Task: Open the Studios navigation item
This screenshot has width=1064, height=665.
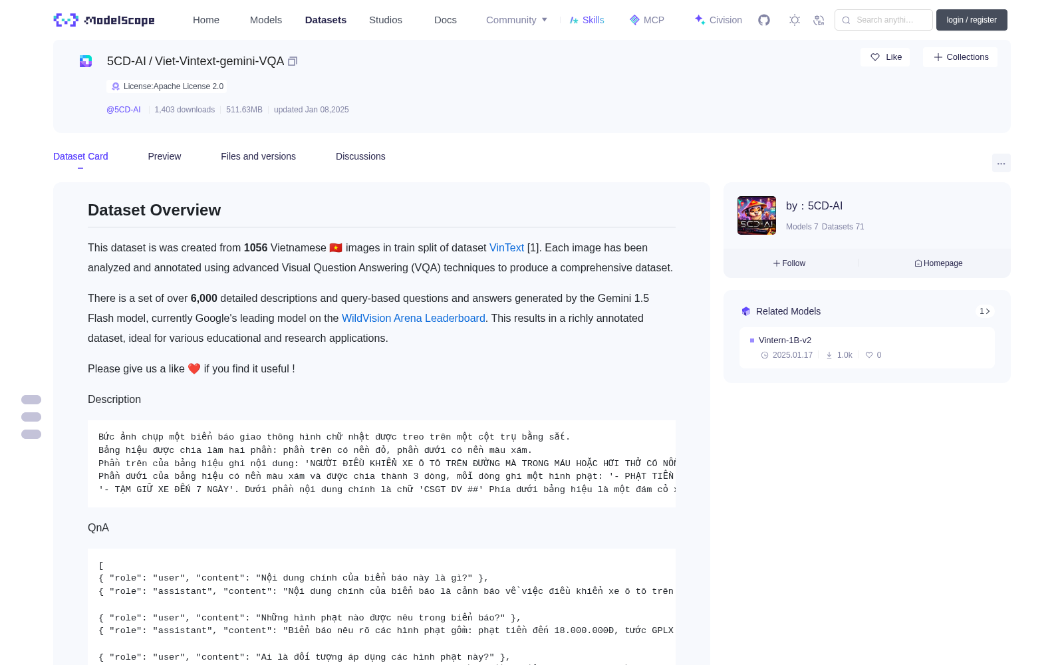Action: [386, 20]
